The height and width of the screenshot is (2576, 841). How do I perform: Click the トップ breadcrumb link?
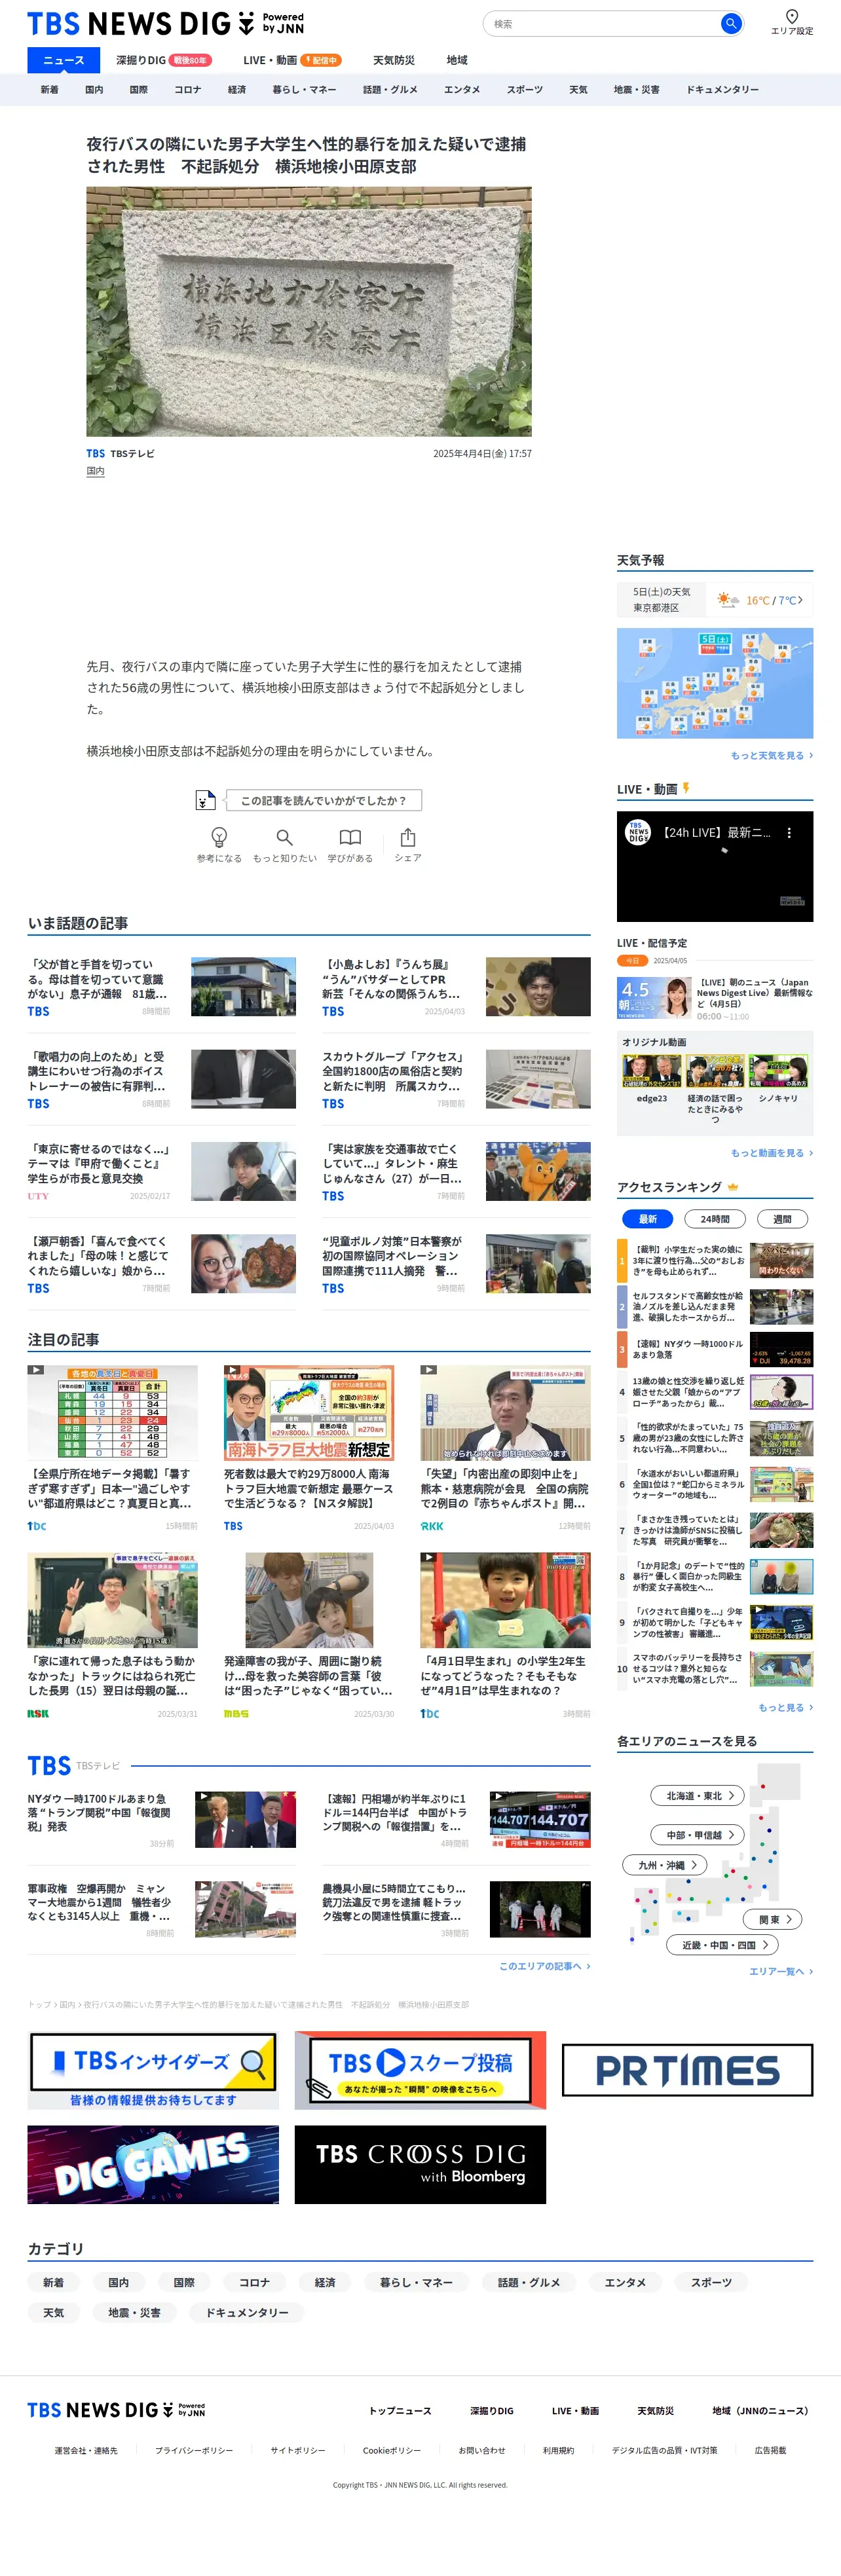coord(39,2005)
